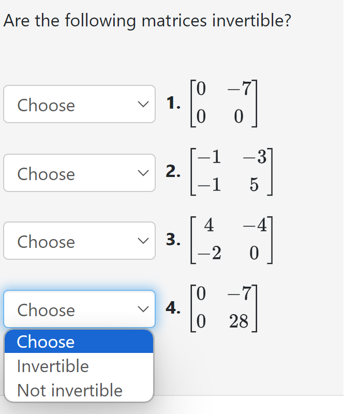Click the bold number label 3.
This screenshot has width=344, height=414.
(173, 240)
